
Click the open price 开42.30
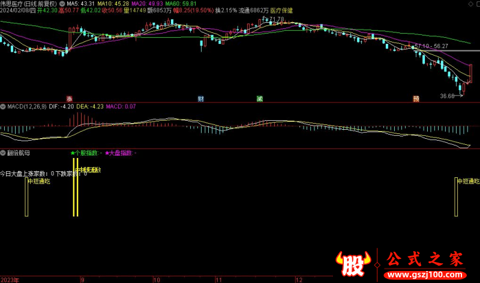click(x=47, y=10)
